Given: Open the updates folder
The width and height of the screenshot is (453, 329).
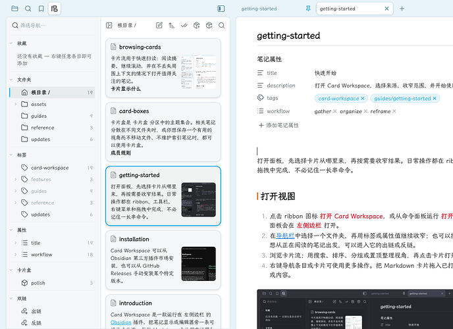Looking at the screenshot, I should 52,139.
